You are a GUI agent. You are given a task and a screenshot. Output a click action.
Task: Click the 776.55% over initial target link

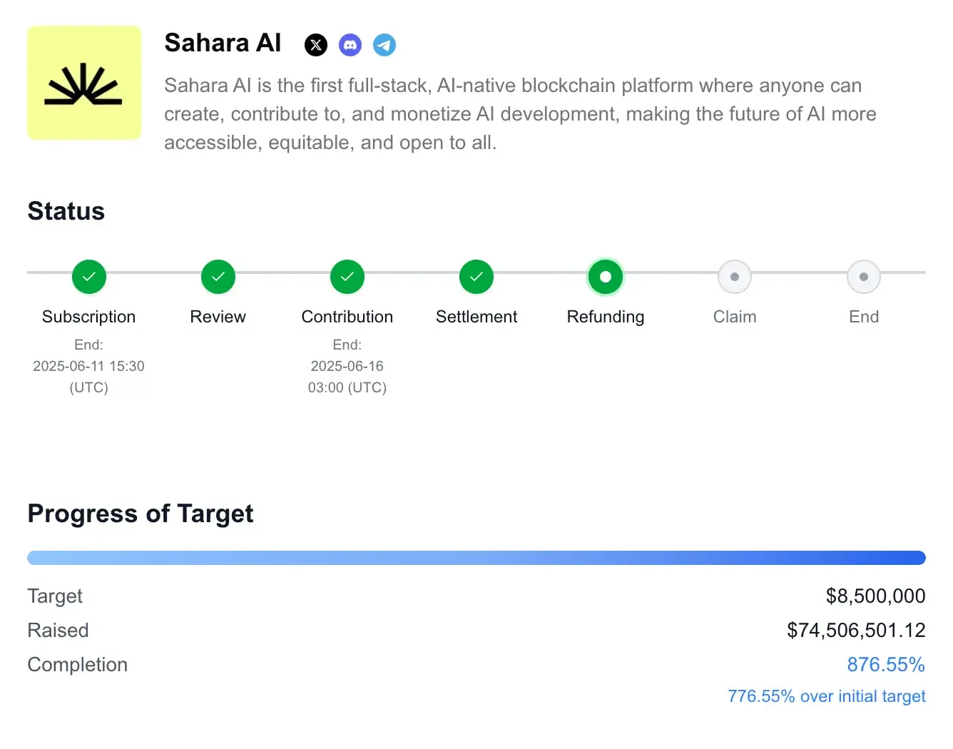point(825,695)
